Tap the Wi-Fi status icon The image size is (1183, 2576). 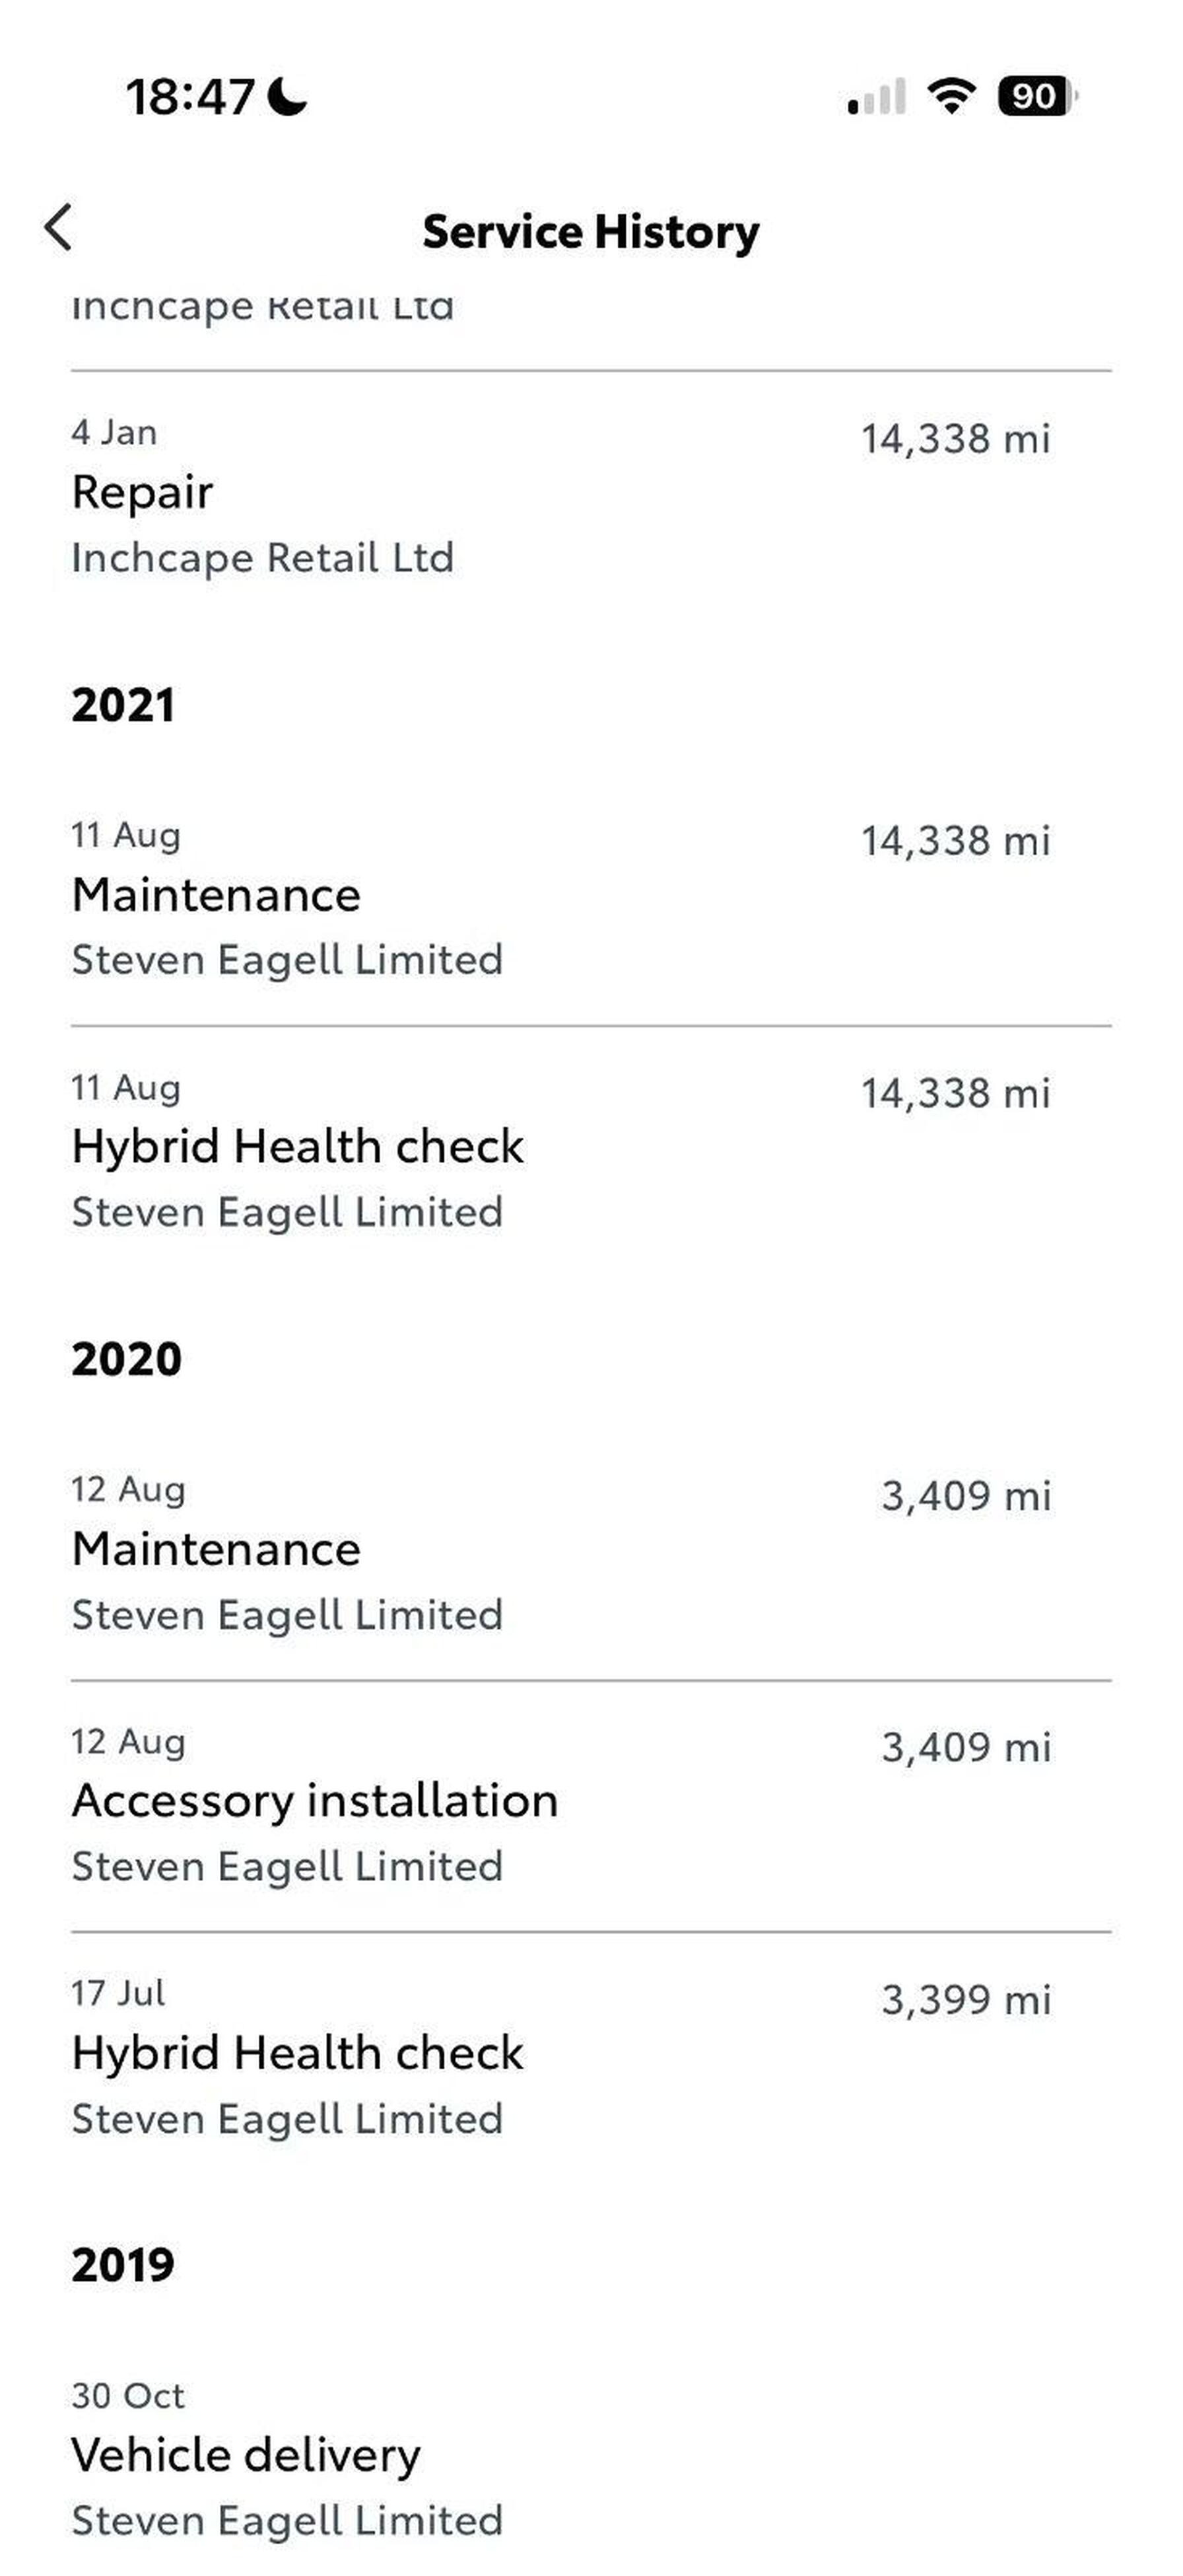(951, 96)
